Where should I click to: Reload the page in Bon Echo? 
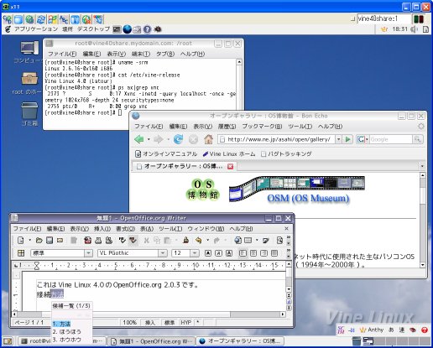[178, 139]
